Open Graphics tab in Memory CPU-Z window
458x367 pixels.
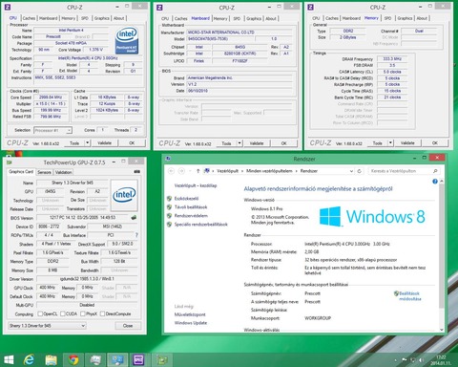405,18
